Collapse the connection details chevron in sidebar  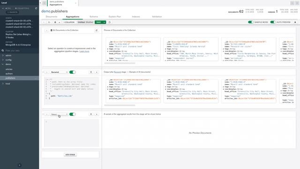coord(3,8)
